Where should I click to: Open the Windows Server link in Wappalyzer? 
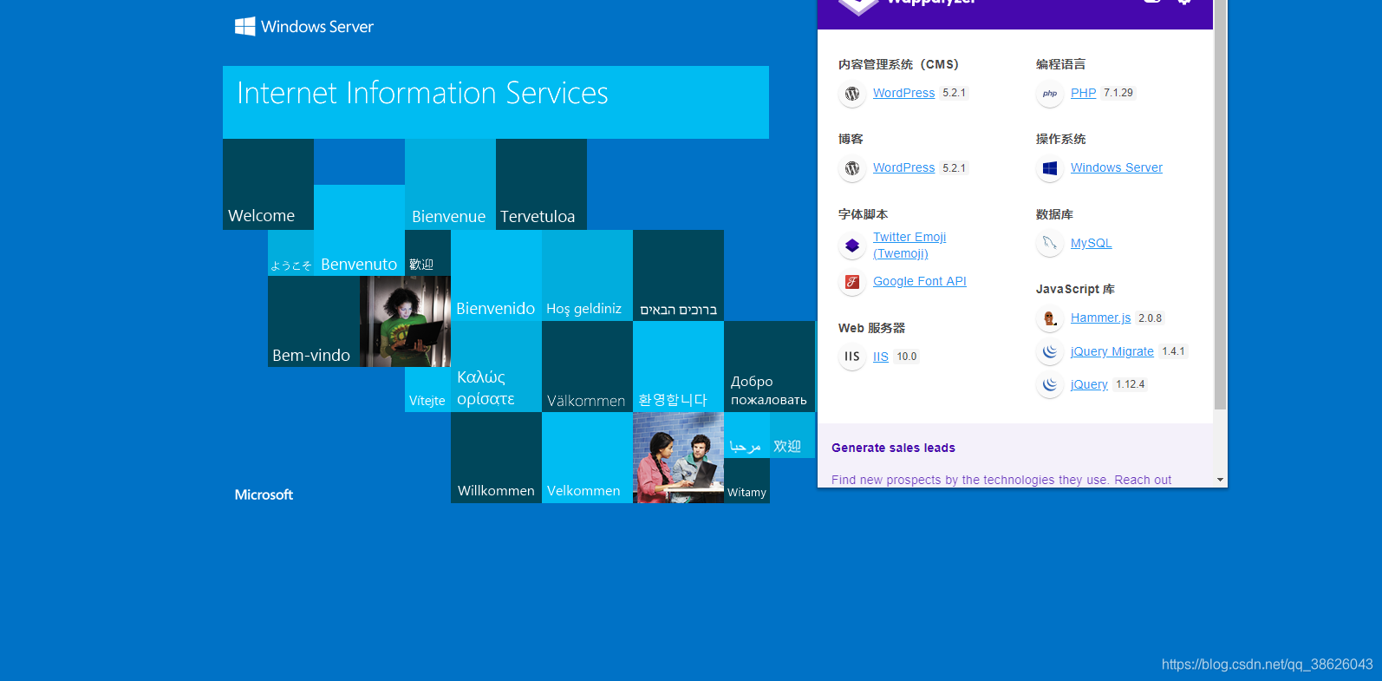(x=1117, y=167)
